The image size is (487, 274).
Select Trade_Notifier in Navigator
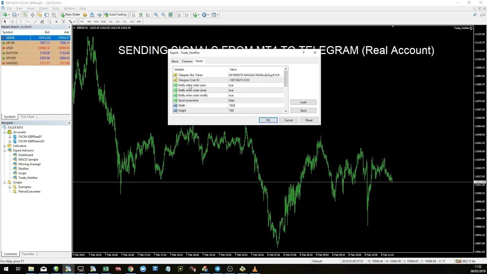pyautogui.click(x=28, y=178)
